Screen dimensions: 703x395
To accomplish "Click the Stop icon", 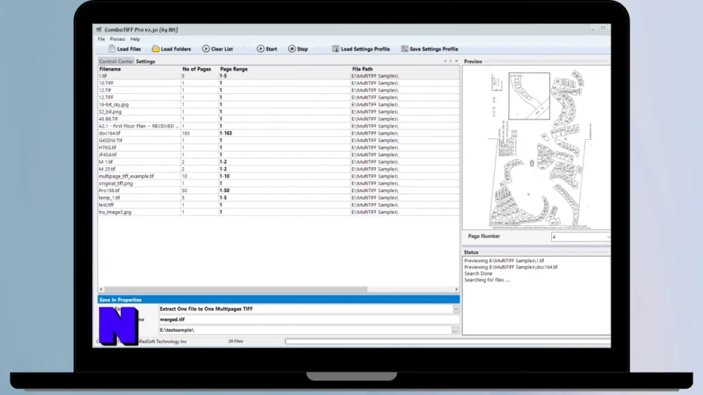I will [292, 49].
